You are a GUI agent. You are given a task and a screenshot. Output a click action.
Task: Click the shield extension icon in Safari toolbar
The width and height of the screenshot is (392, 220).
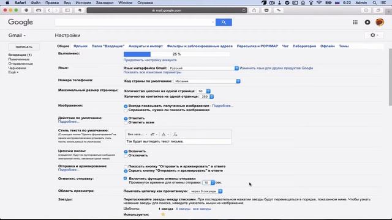click(x=26, y=10)
